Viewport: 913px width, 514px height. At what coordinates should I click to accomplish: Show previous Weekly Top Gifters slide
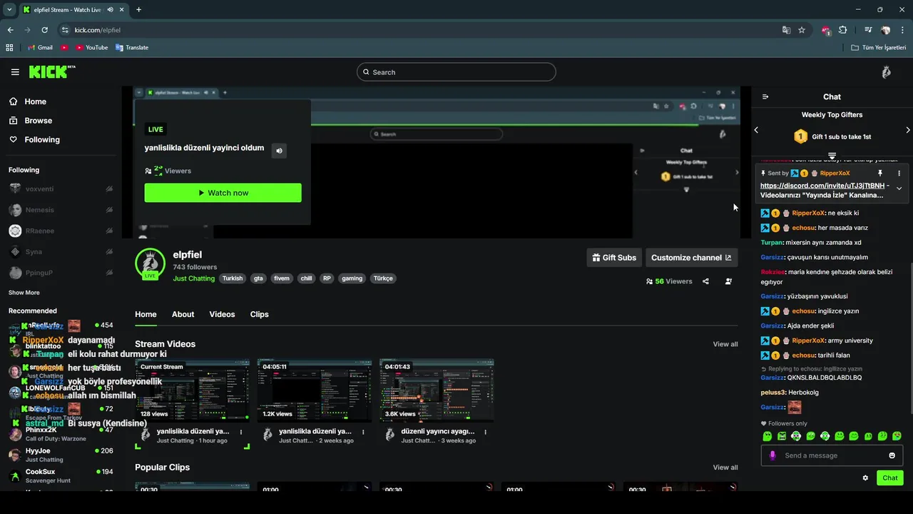(x=756, y=130)
